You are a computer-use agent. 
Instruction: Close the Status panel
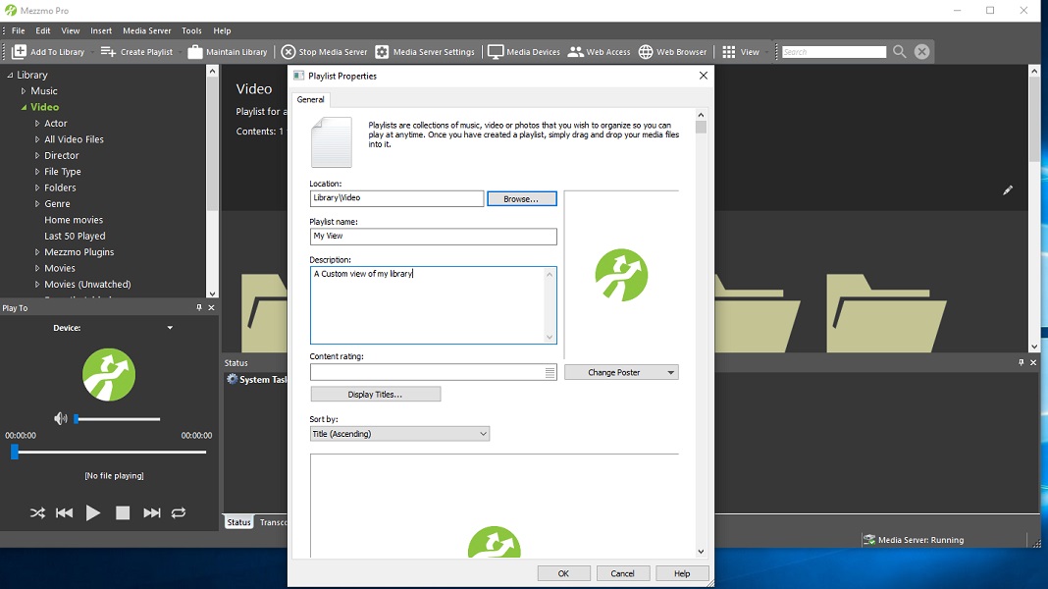point(1033,362)
